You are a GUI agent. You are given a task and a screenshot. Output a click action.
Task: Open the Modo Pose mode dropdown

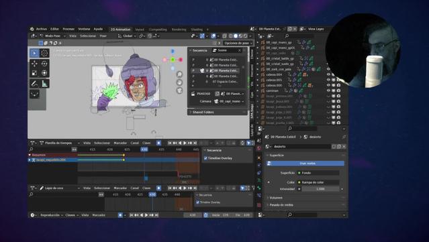[52, 36]
